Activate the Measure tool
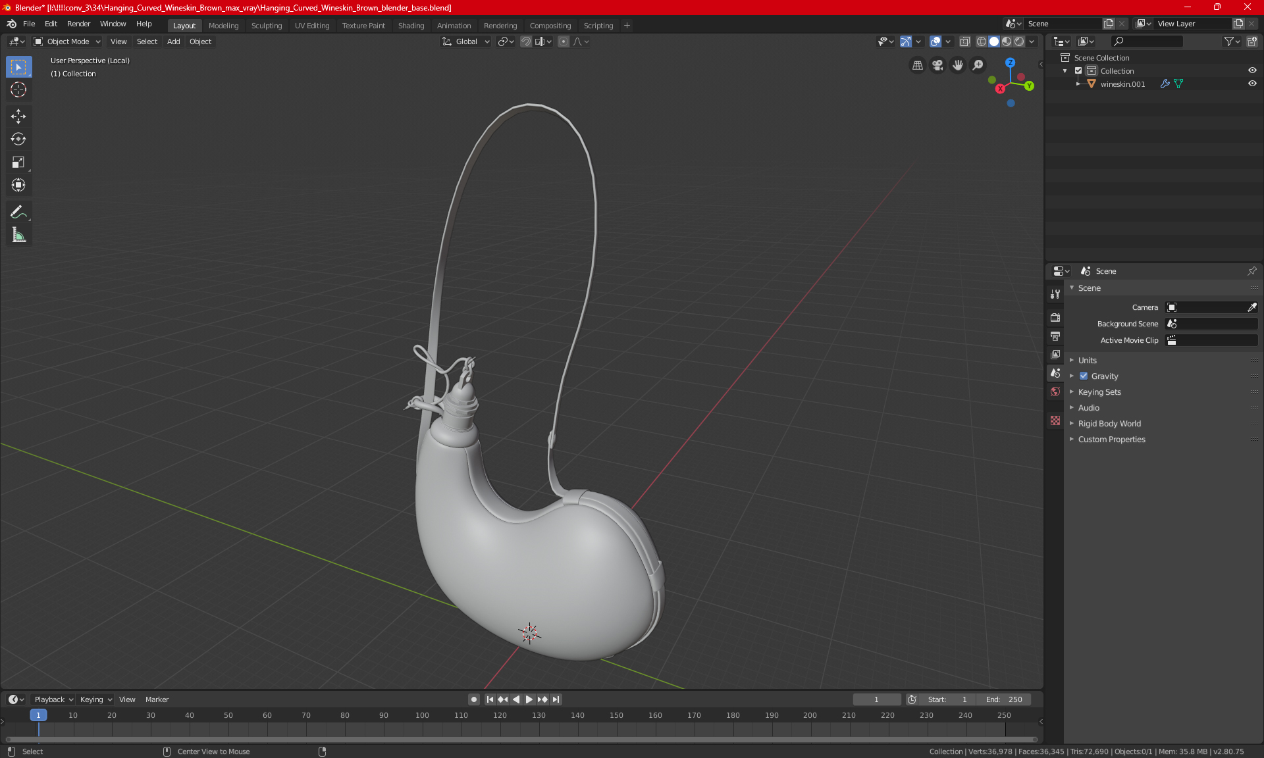The height and width of the screenshot is (758, 1264). 18,235
